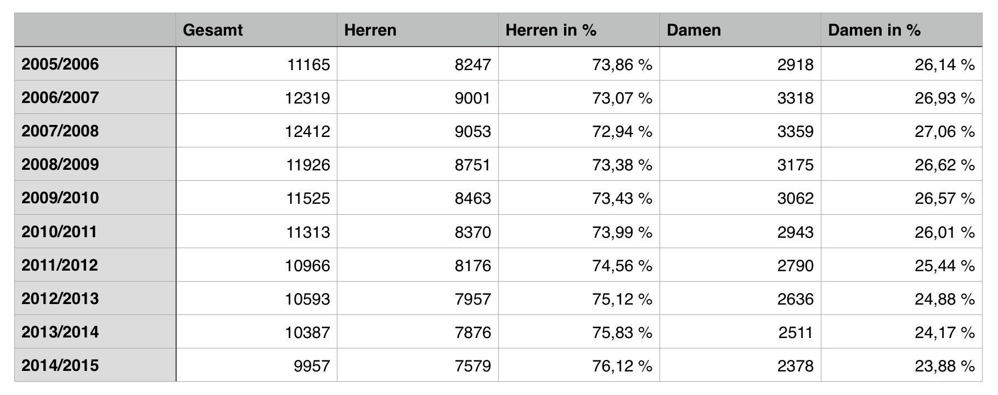Image resolution: width=998 pixels, height=395 pixels.
Task: Select the Herren column header
Action: [x=418, y=30]
